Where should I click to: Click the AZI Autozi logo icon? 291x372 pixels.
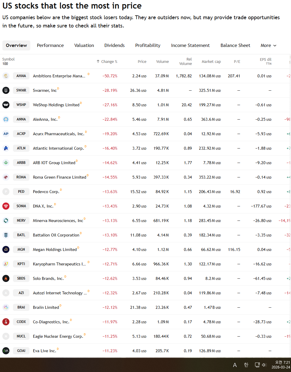tap(6, 293)
